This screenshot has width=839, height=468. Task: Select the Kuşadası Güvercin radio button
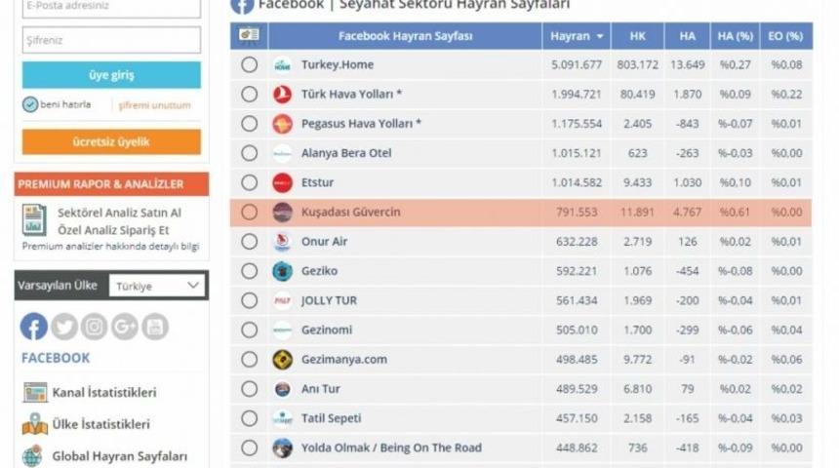tap(249, 212)
